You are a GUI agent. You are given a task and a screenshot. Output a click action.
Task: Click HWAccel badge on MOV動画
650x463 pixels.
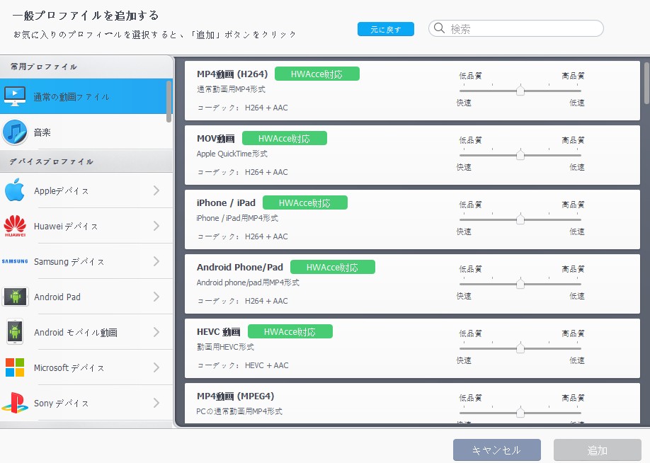285,138
